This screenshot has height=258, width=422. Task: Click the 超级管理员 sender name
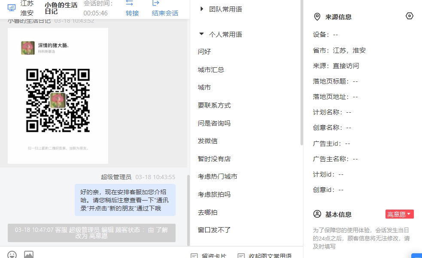tap(116, 177)
